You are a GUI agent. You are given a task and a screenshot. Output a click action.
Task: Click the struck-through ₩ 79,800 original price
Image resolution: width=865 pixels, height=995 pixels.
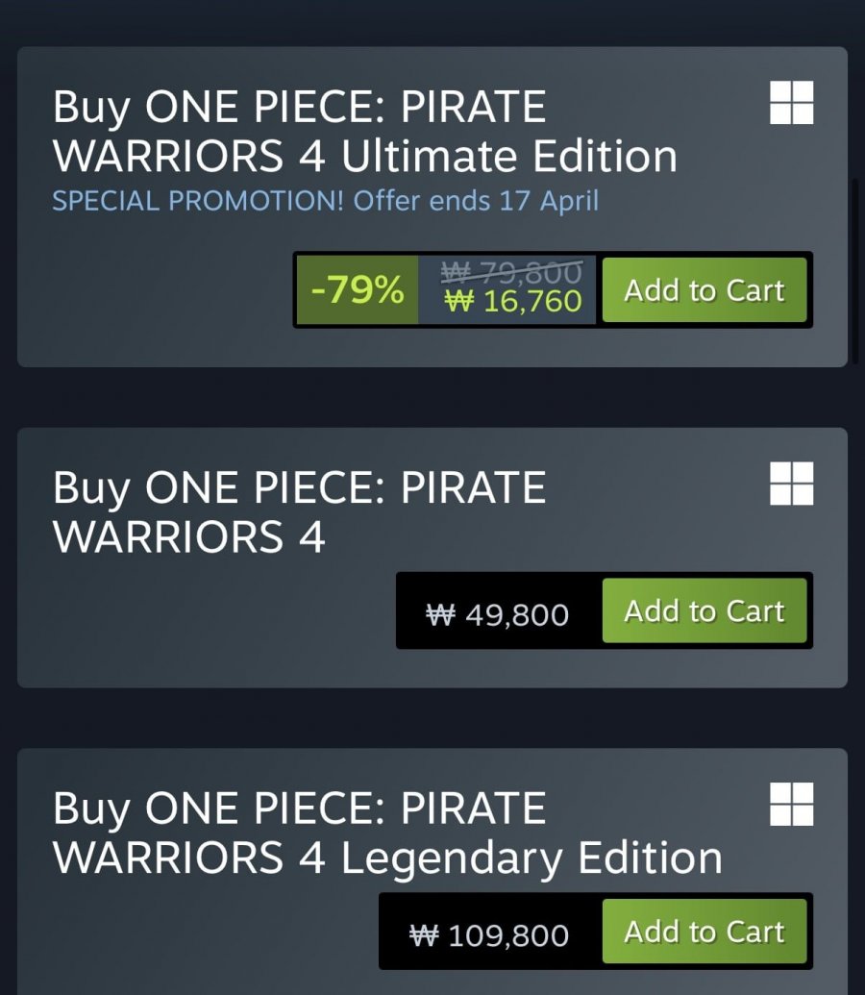pyautogui.click(x=511, y=273)
